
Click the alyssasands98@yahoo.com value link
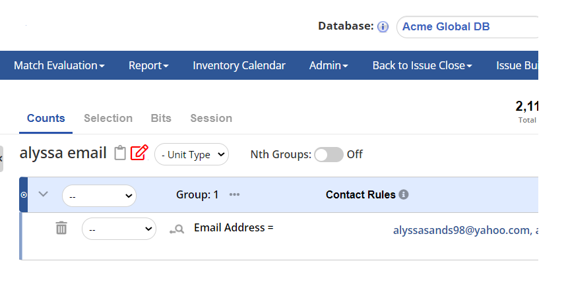462,230
